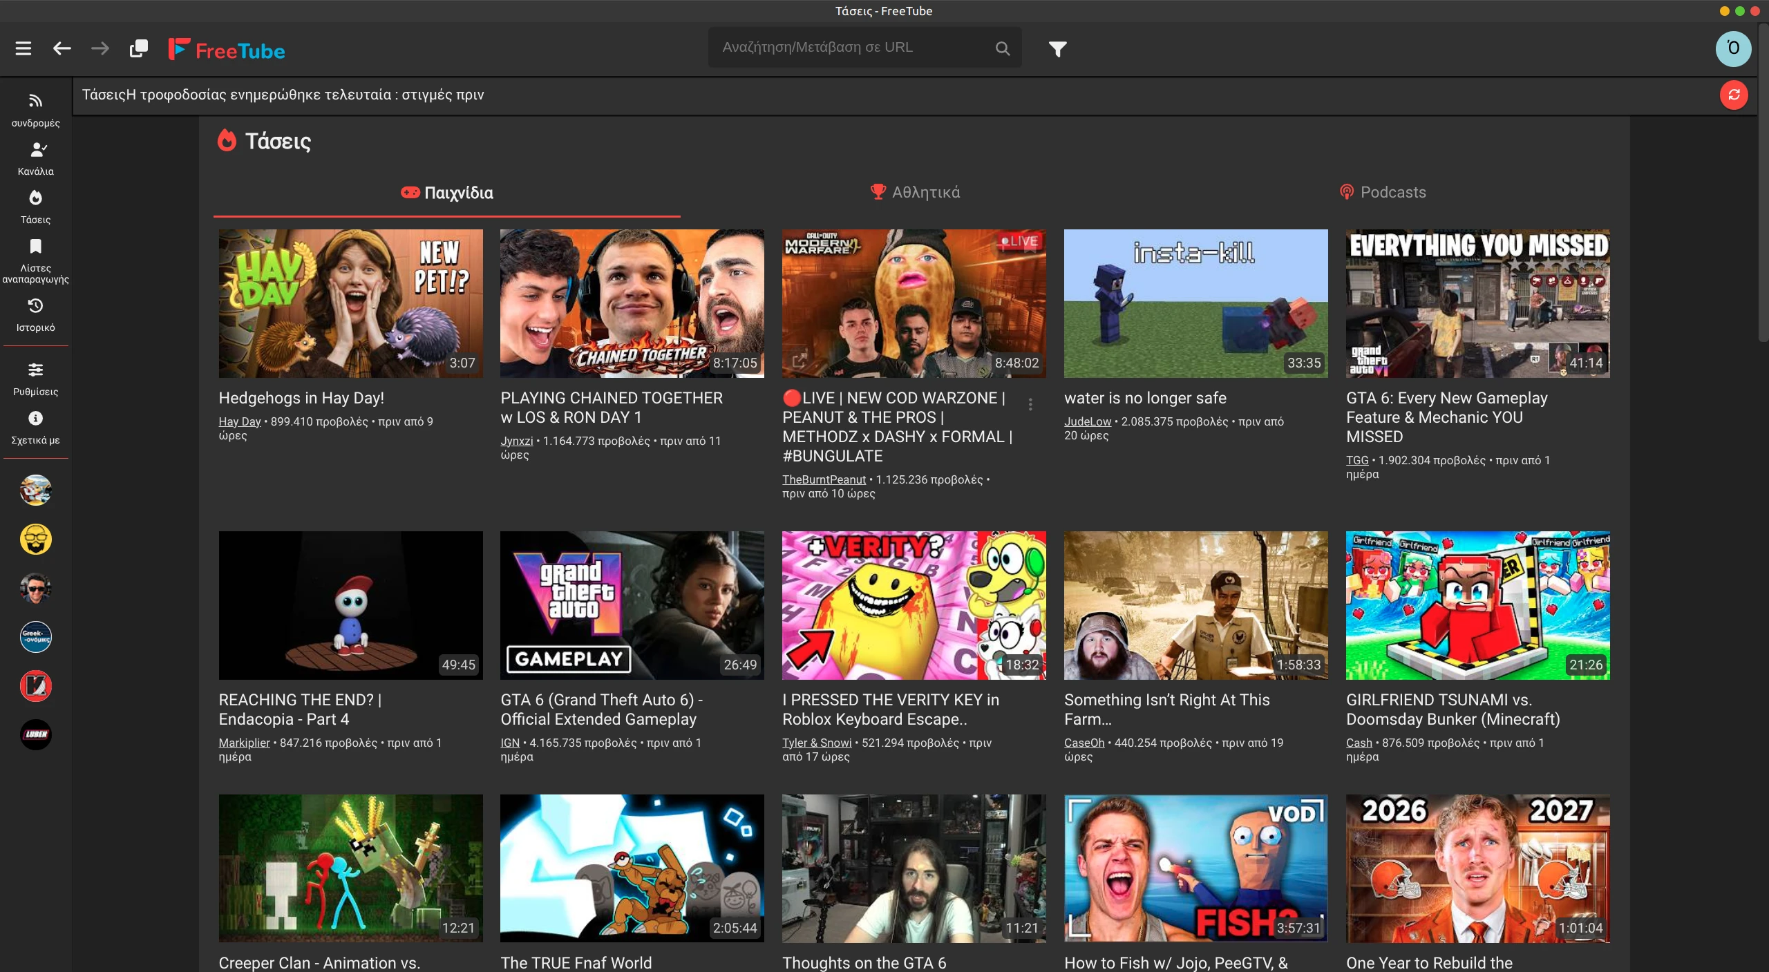Open the 'water is no longer safe' title

1145,398
